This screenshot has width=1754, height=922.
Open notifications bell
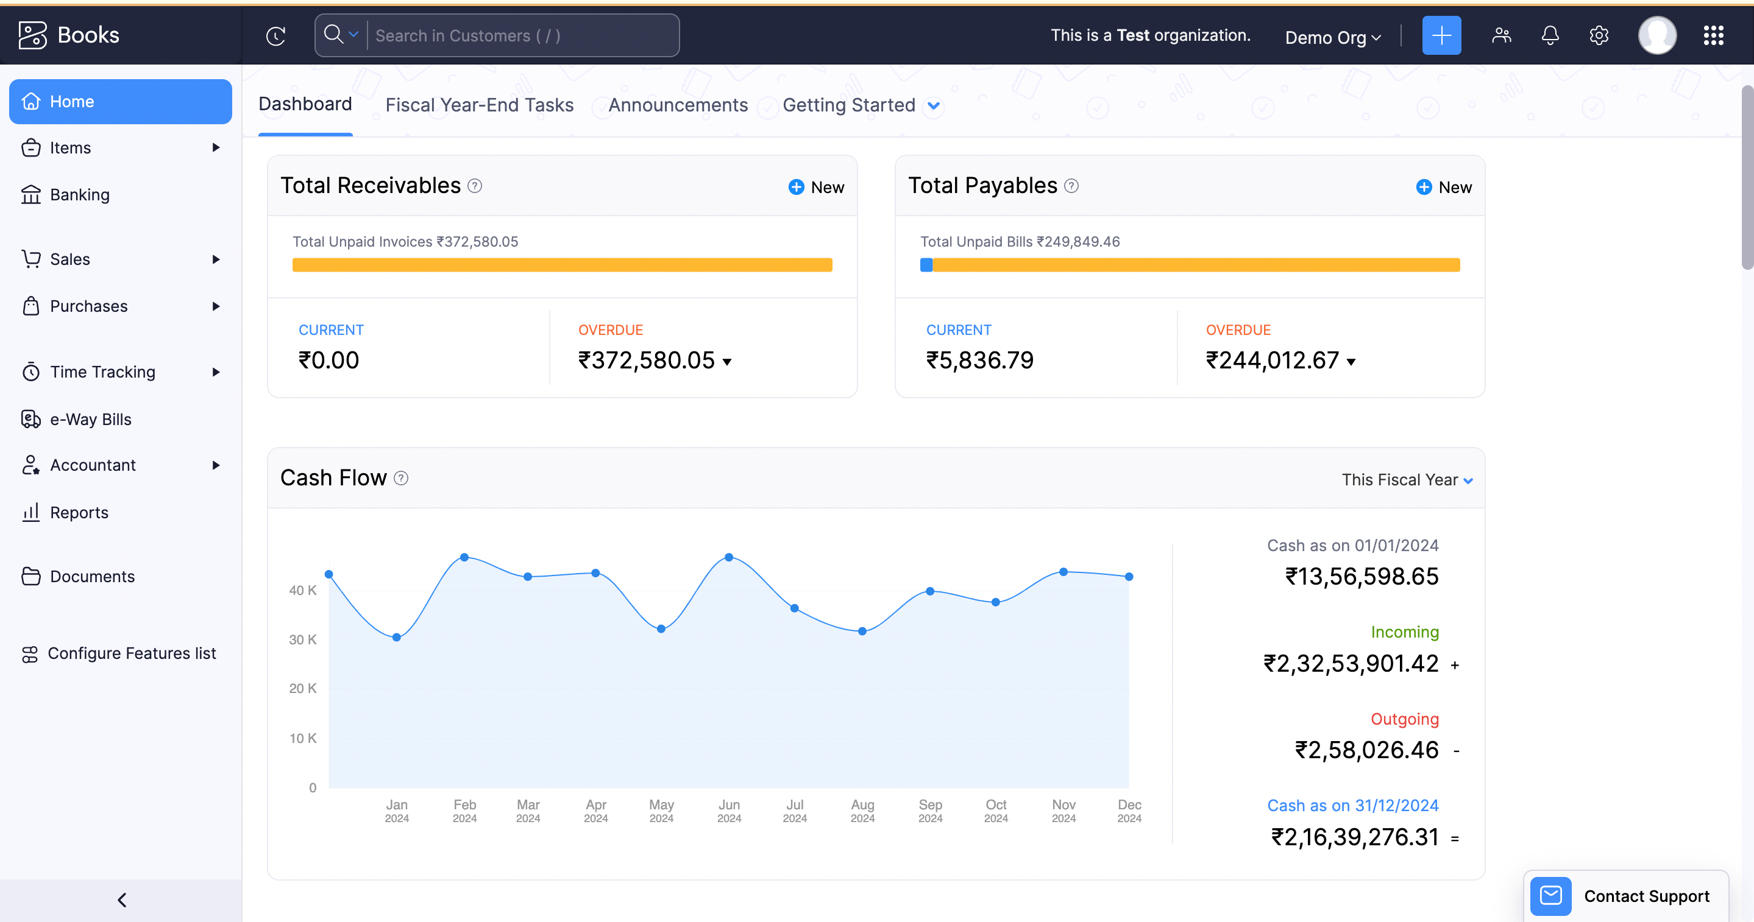coord(1550,35)
